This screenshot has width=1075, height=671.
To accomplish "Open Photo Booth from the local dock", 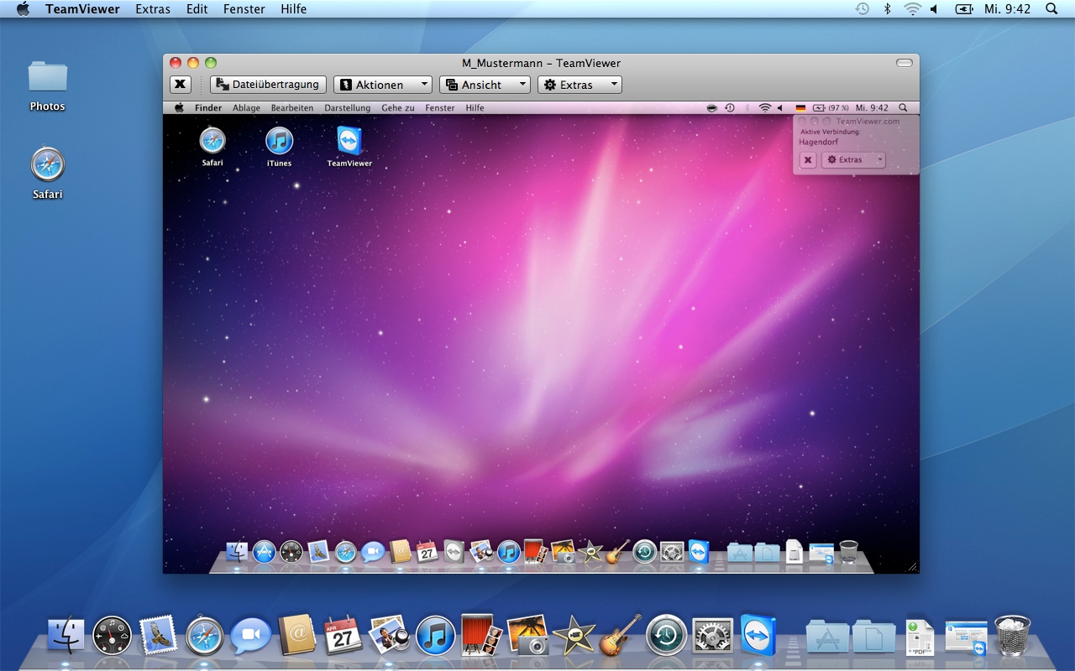I will tap(482, 635).
